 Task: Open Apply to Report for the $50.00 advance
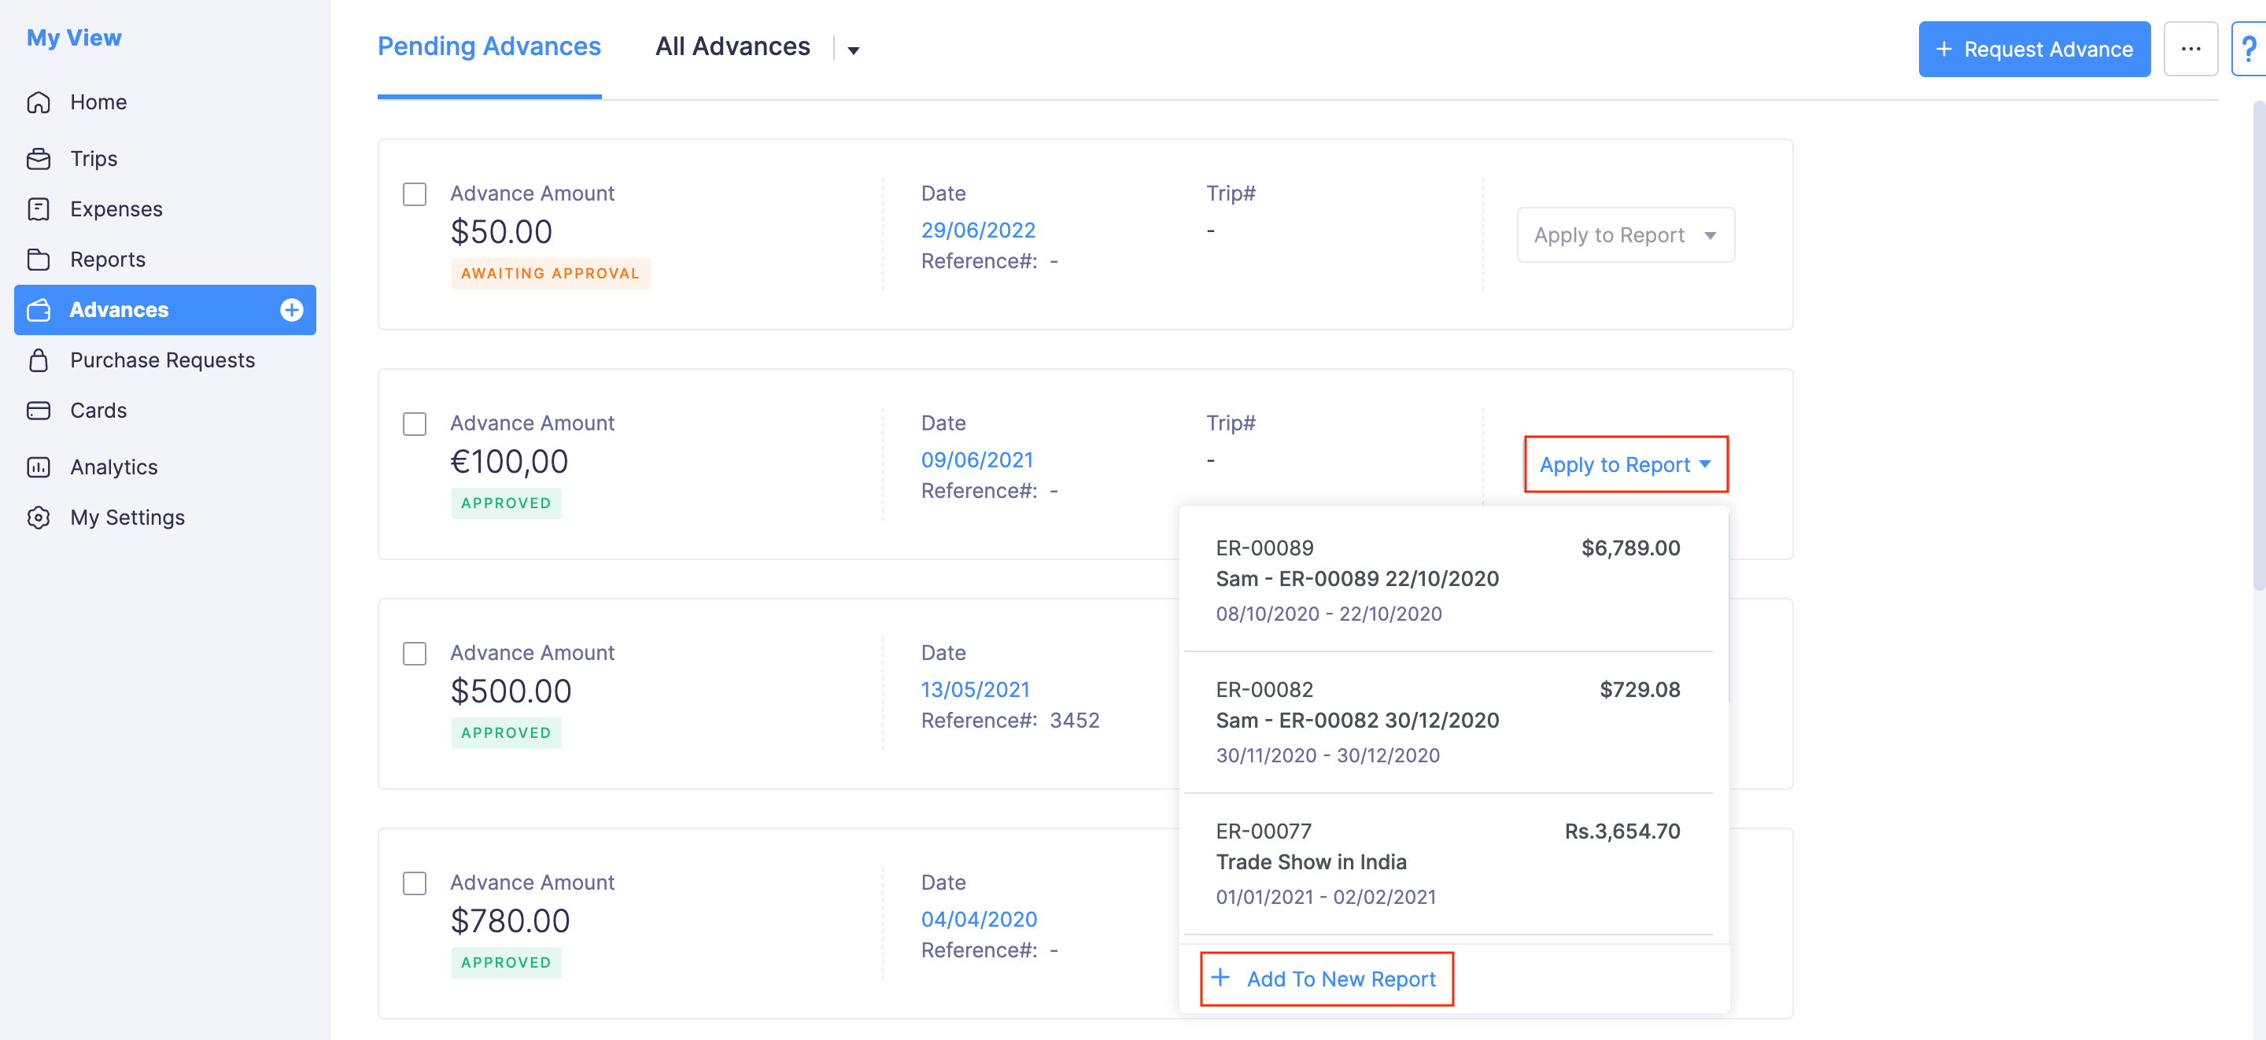pyautogui.click(x=1626, y=234)
